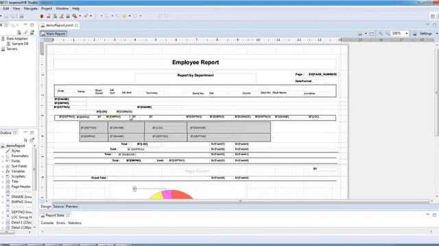The height and width of the screenshot is (246, 439).
Task: Switch to the Preview tab
Action: tap(71, 206)
